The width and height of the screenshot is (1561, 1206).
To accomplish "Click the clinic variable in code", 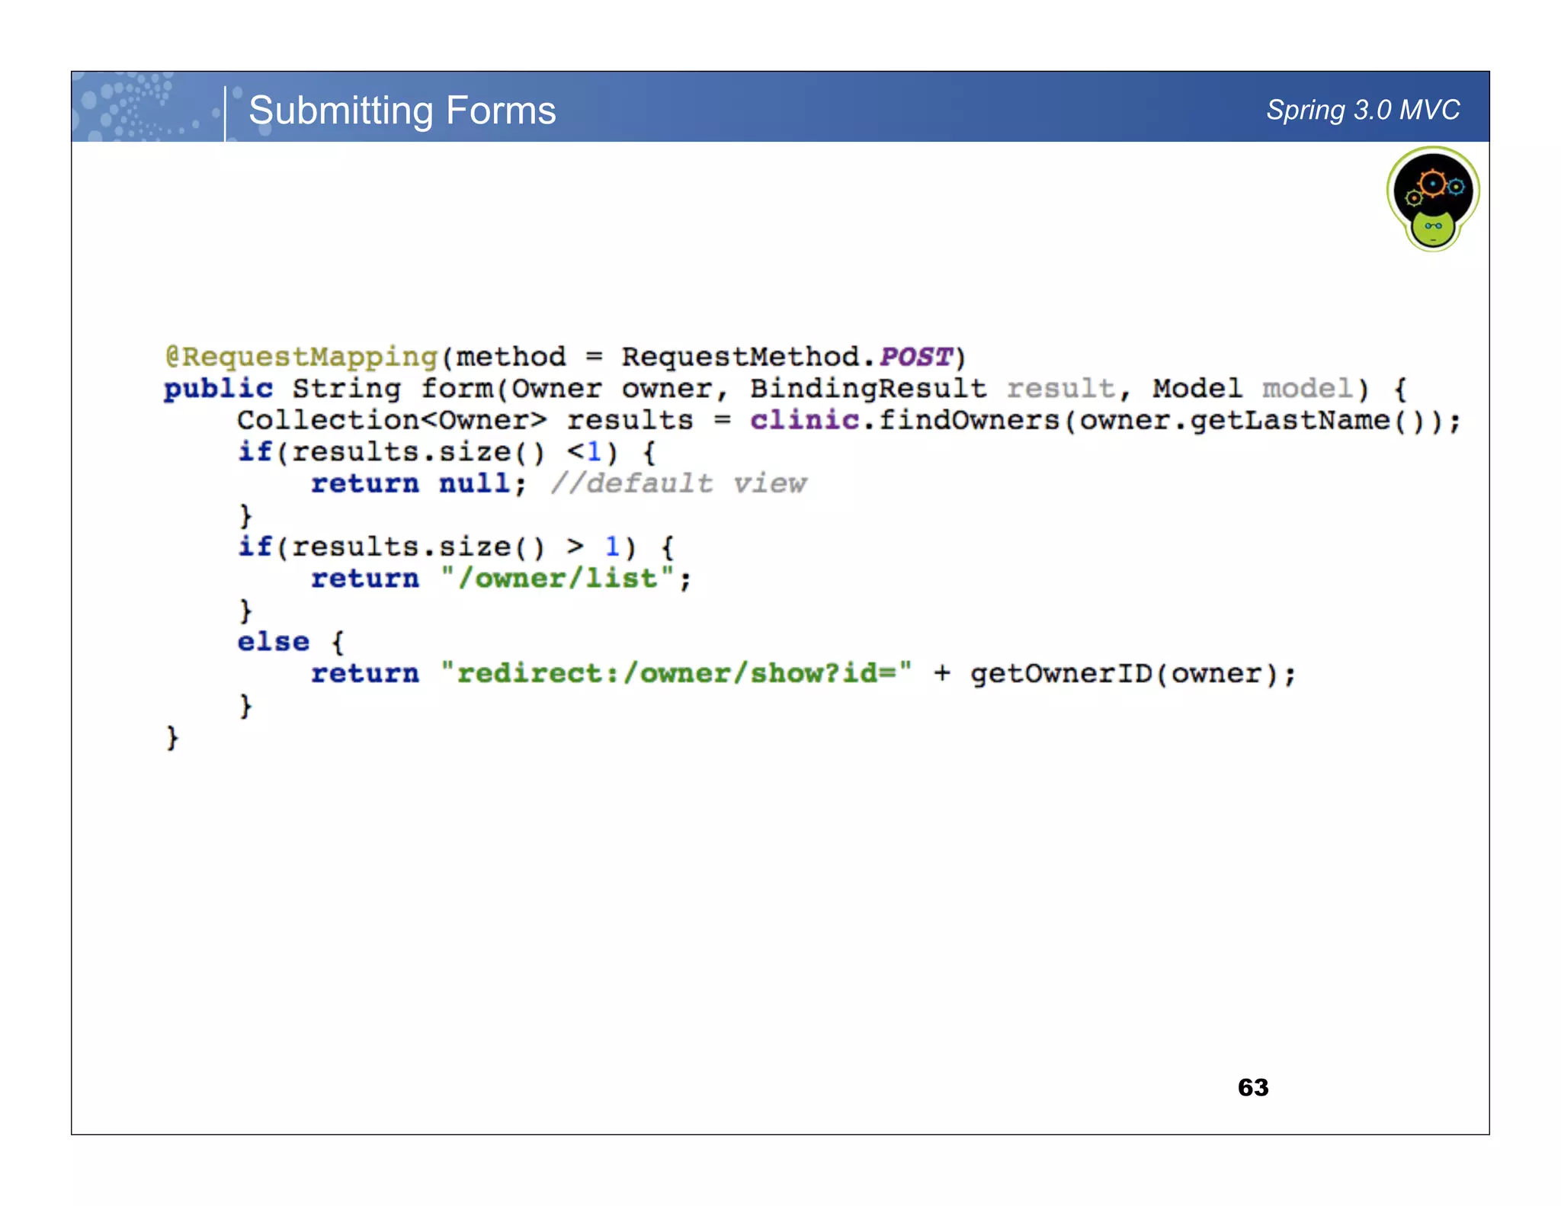I will 804,420.
